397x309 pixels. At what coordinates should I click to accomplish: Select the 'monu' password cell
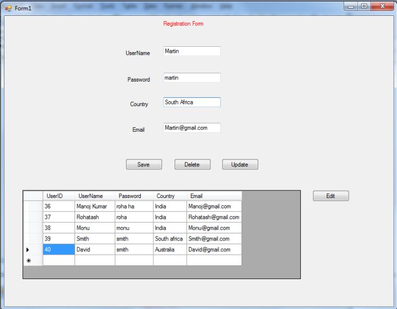click(134, 228)
